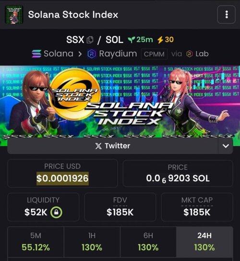Screen dimensions: 240x261
Task: Click the MKT CAP info label
Action: (197, 200)
